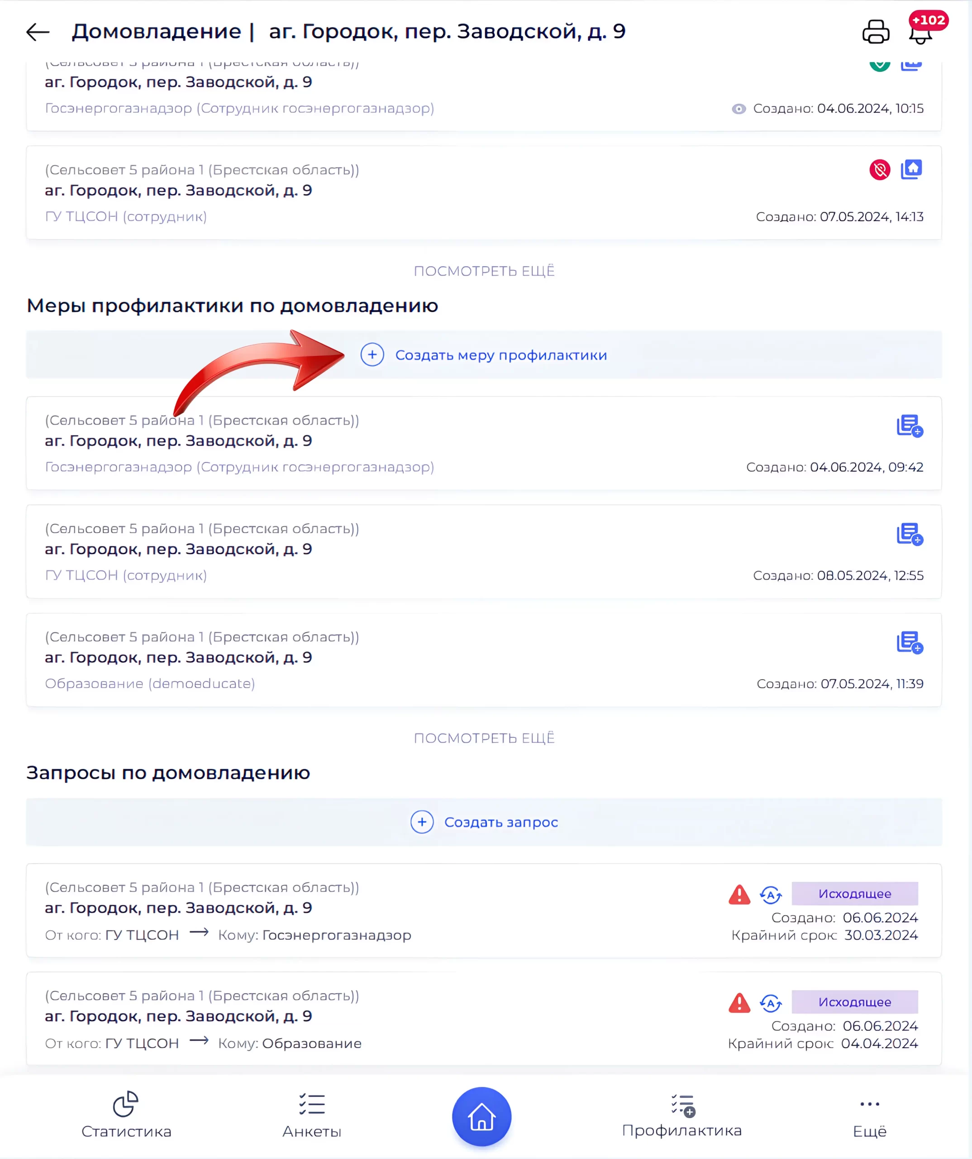Click Кому: Образование text in request

click(x=290, y=1043)
